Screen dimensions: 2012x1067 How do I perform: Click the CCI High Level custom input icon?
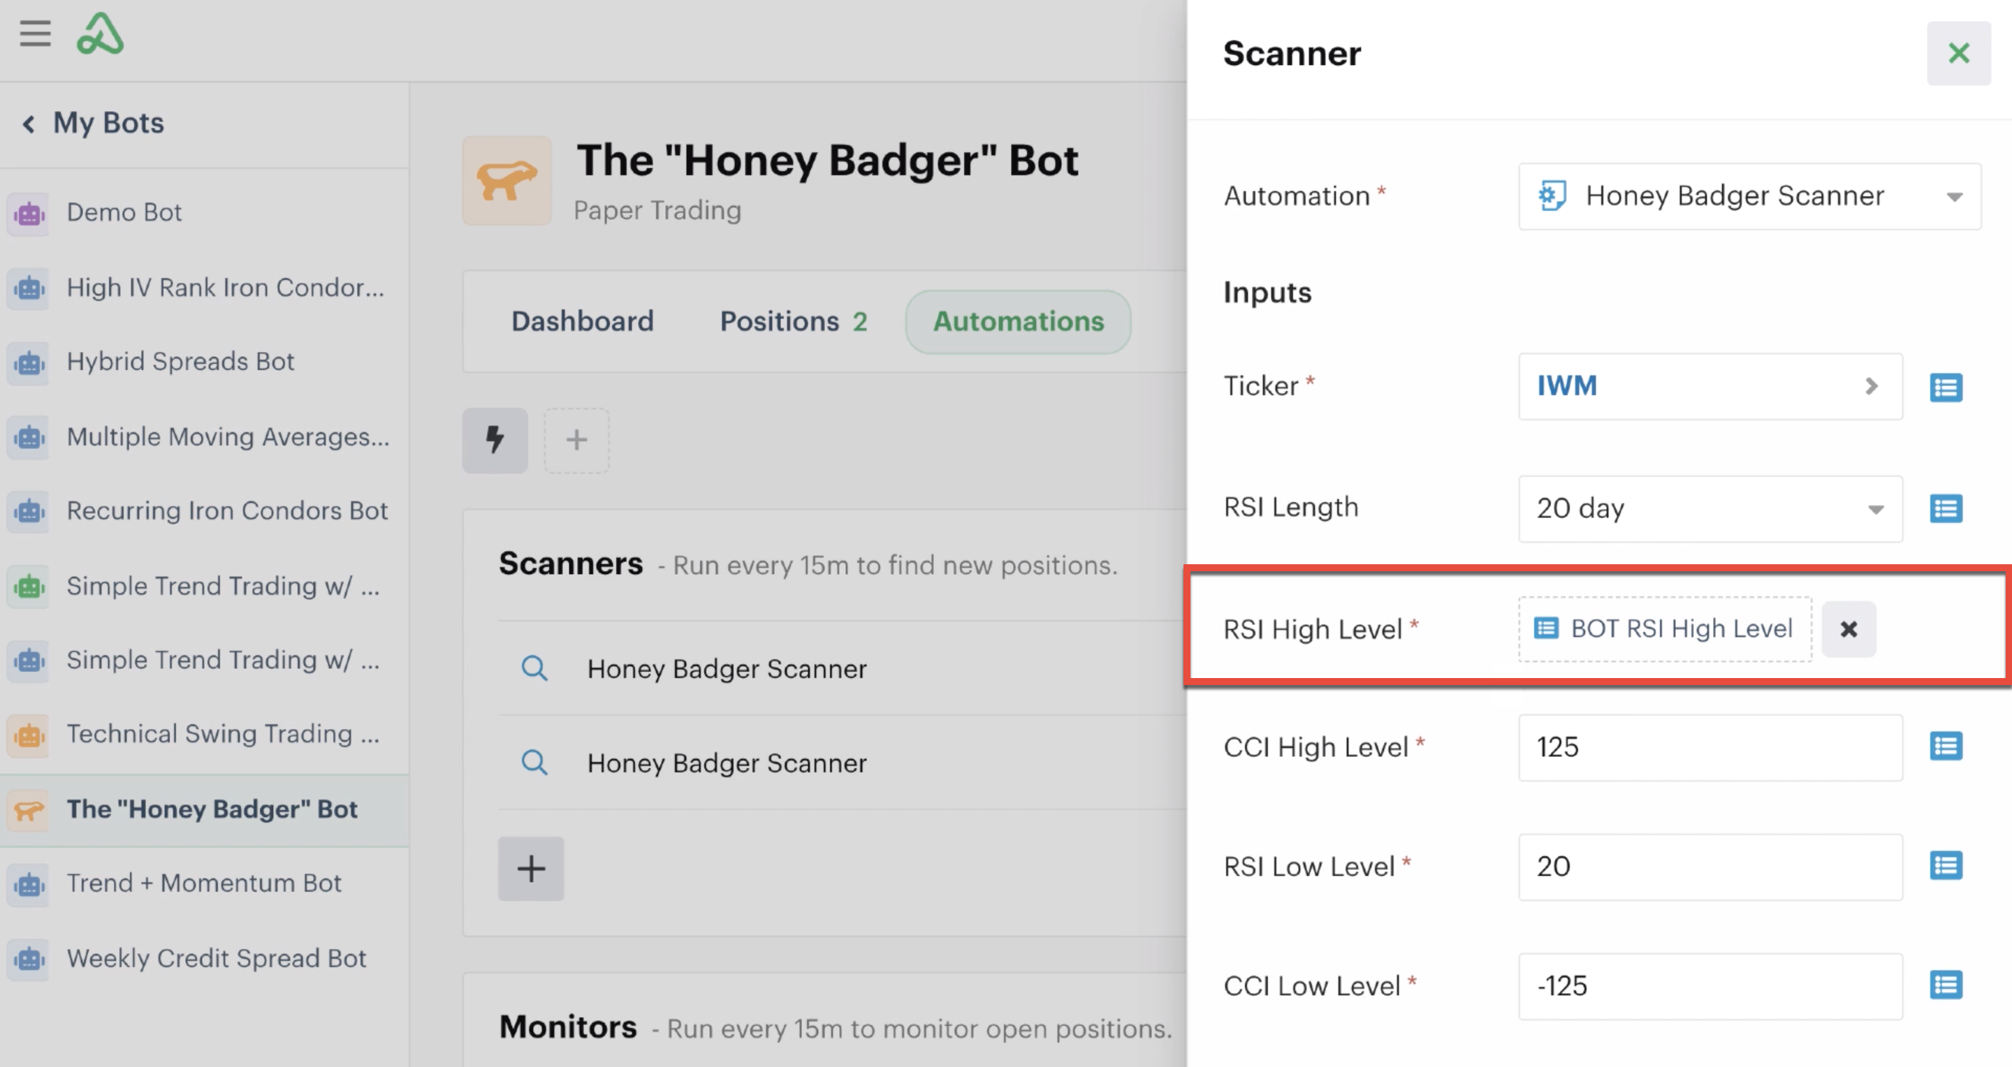[1946, 746]
